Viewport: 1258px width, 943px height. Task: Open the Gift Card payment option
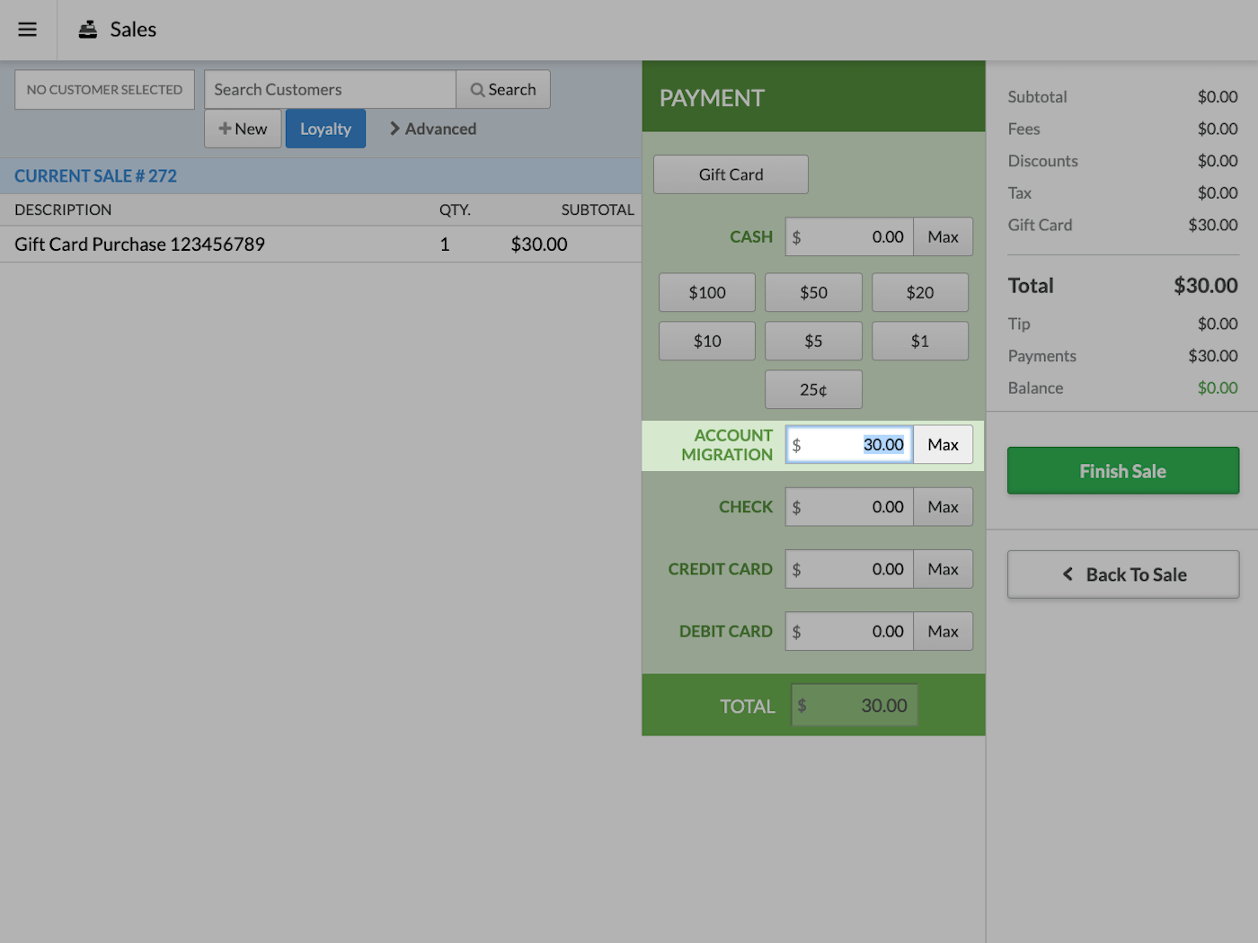[x=731, y=173]
